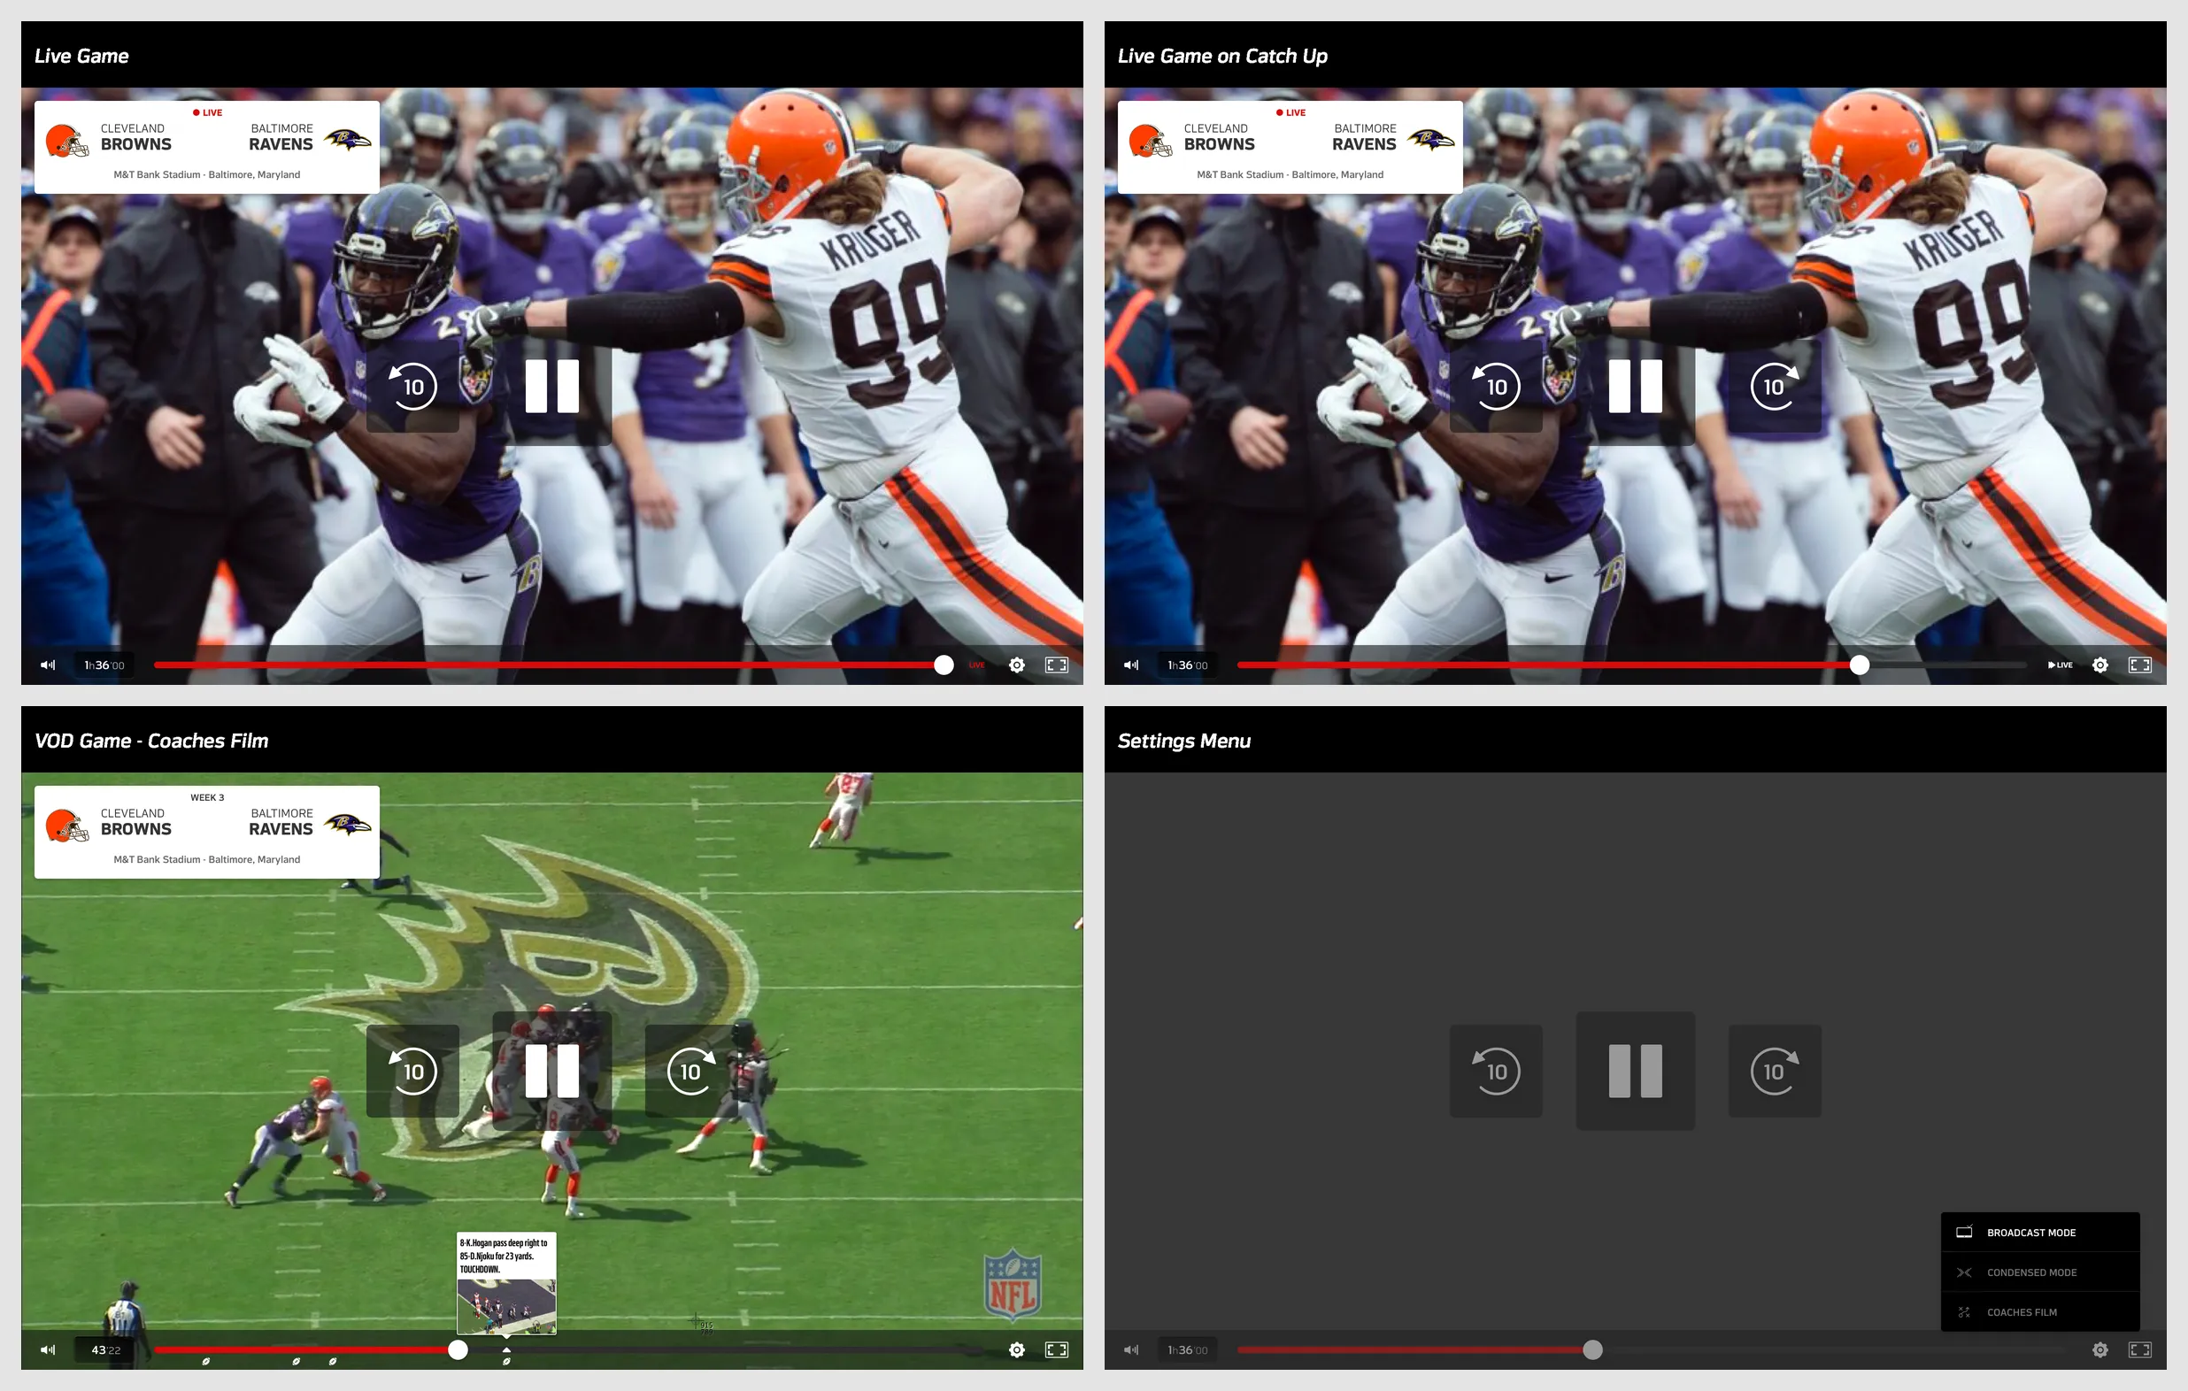
Task: Jump to live using the Catch Up LIVE button
Action: pos(2060,665)
